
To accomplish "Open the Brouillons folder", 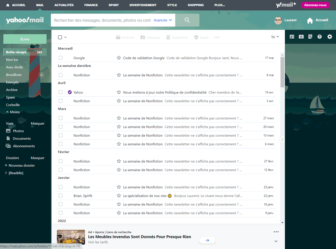I will point(14,75).
